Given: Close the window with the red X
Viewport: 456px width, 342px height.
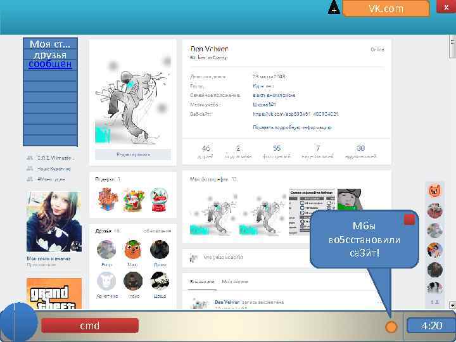Looking at the screenshot, I should 446,7.
